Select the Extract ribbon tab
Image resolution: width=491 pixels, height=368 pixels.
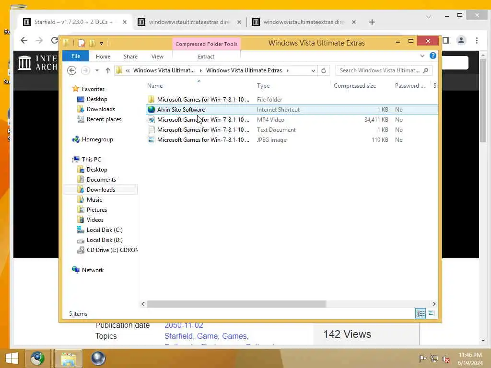tap(206, 57)
